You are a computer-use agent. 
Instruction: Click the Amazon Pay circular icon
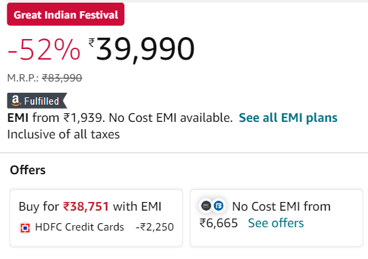tap(206, 206)
